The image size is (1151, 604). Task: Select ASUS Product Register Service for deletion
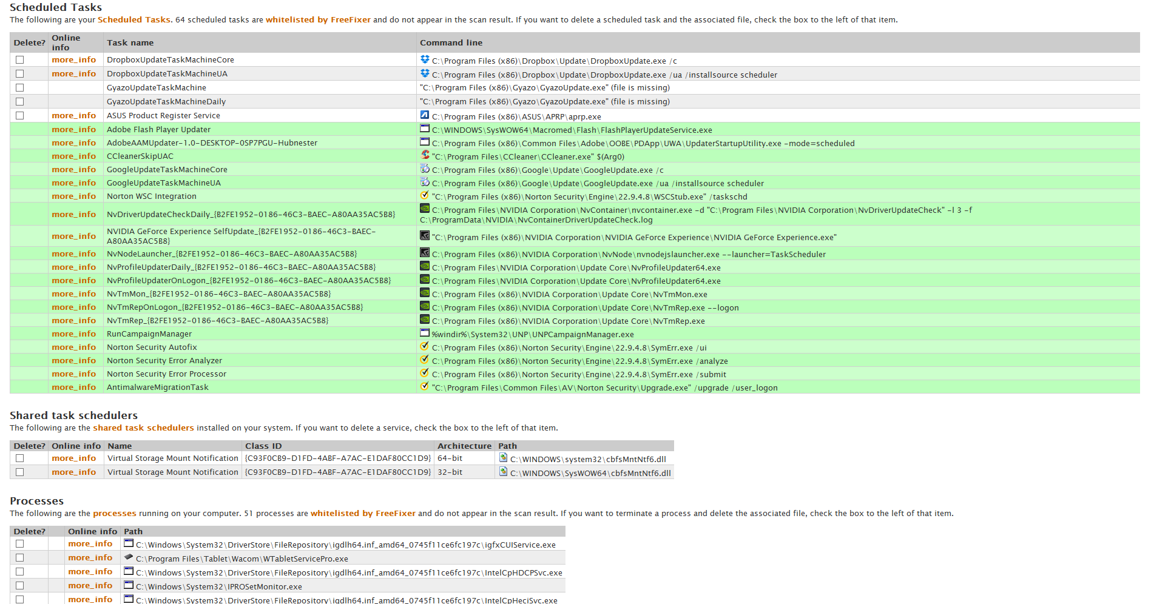19,116
